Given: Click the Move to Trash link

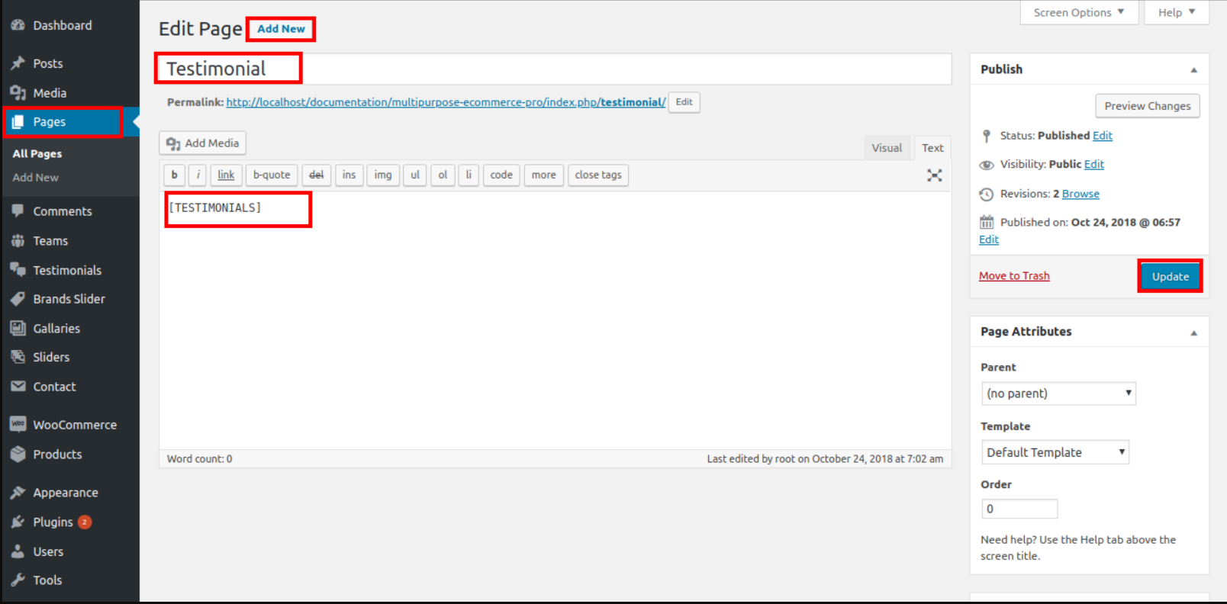Looking at the screenshot, I should 1014,276.
